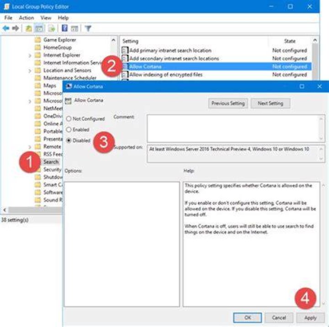Expand the Internet Explorer tree node
The image size is (329, 327).
[30, 55]
